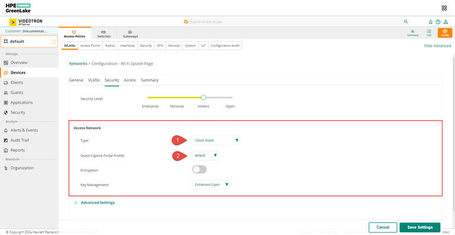Click the Hide Advanced link
The height and width of the screenshot is (235, 455).
[x=437, y=46]
